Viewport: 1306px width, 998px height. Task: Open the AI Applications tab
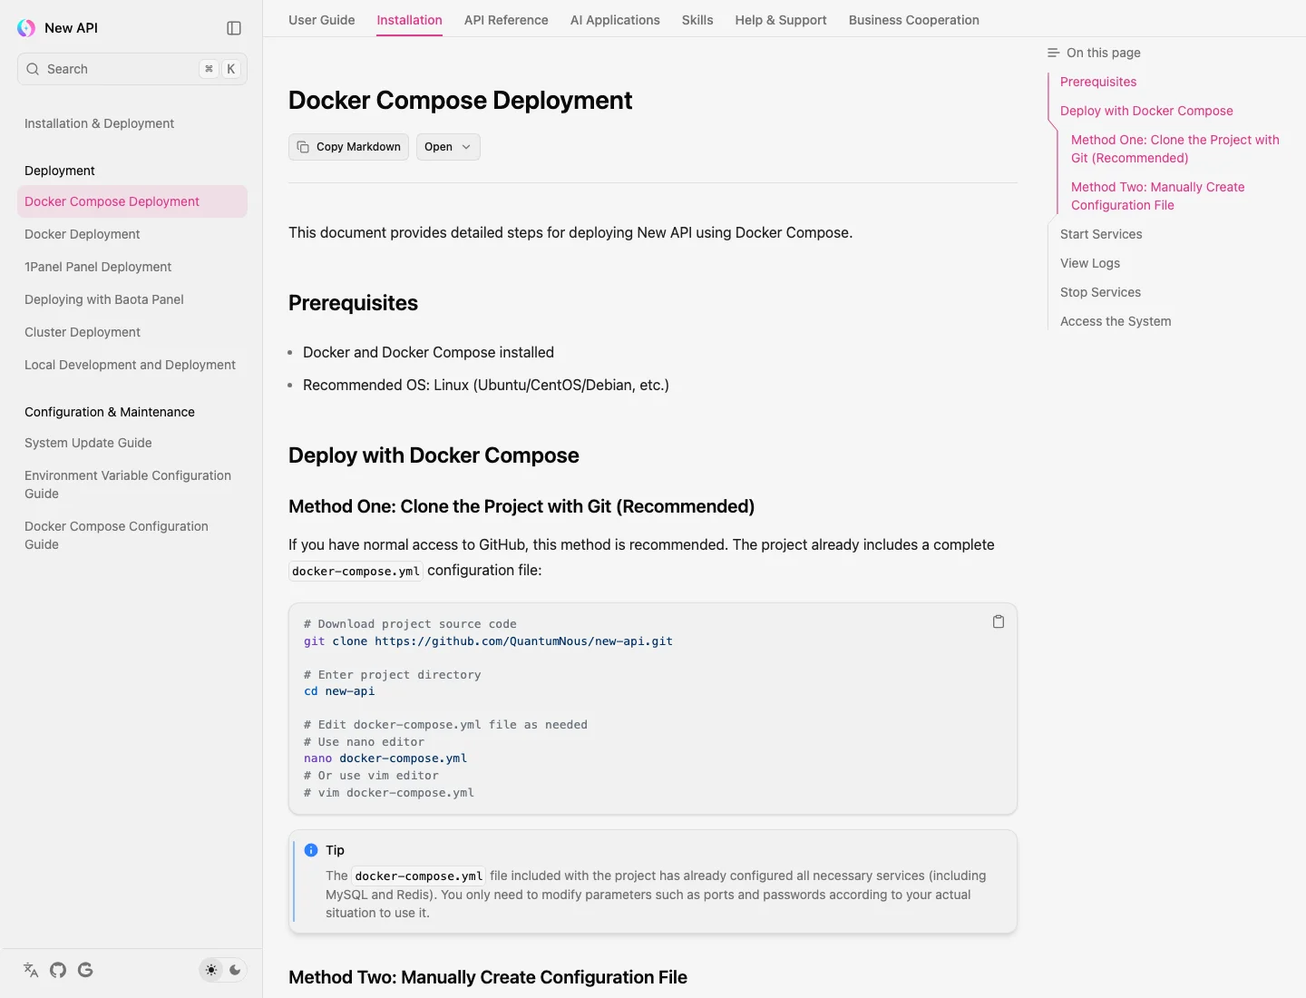click(x=615, y=20)
